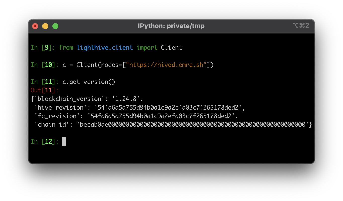The height and width of the screenshot is (201, 343).
Task: Click the red close window button
Action: pyautogui.click(x=35, y=26)
